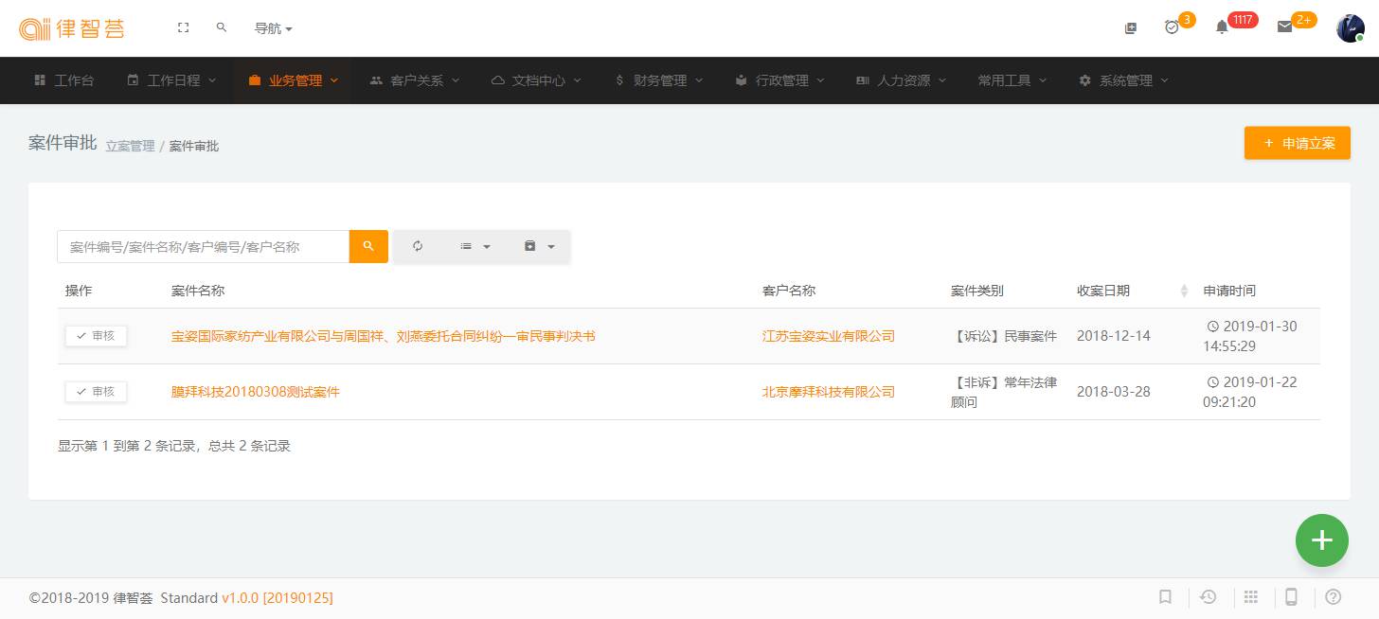The image size is (1379, 619).
Task: Click the magnifier search icon in header
Action: [222, 28]
